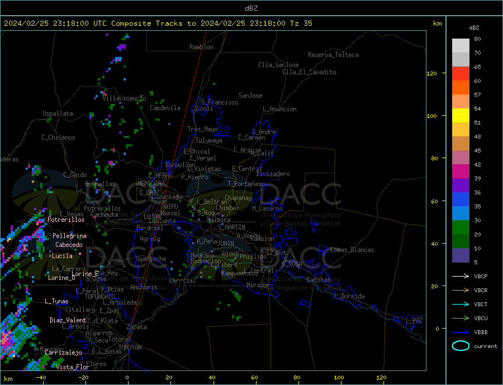Select the 80 dBZ light gray swatch
The image size is (503, 385).
(x=461, y=46)
